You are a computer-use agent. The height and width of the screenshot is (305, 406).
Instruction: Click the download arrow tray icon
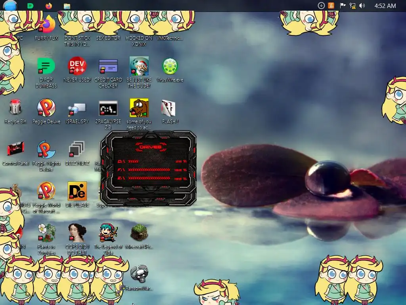pyautogui.click(x=321, y=6)
